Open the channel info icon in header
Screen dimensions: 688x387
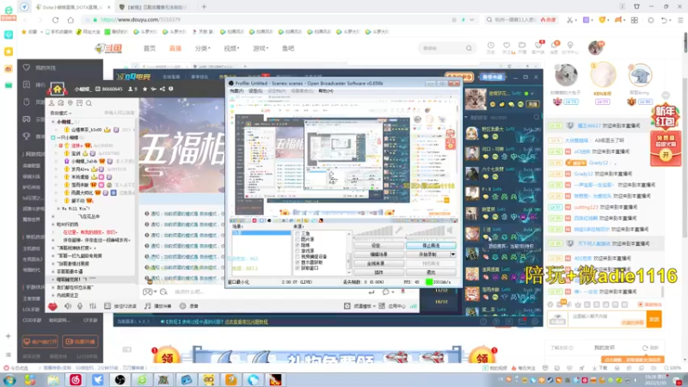pyautogui.click(x=170, y=89)
